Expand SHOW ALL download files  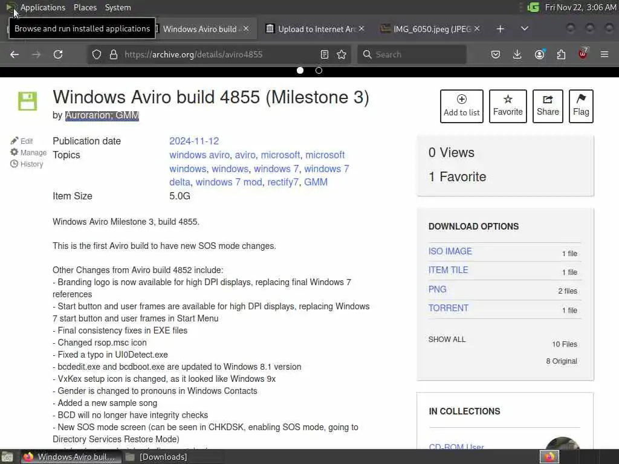coord(447,340)
